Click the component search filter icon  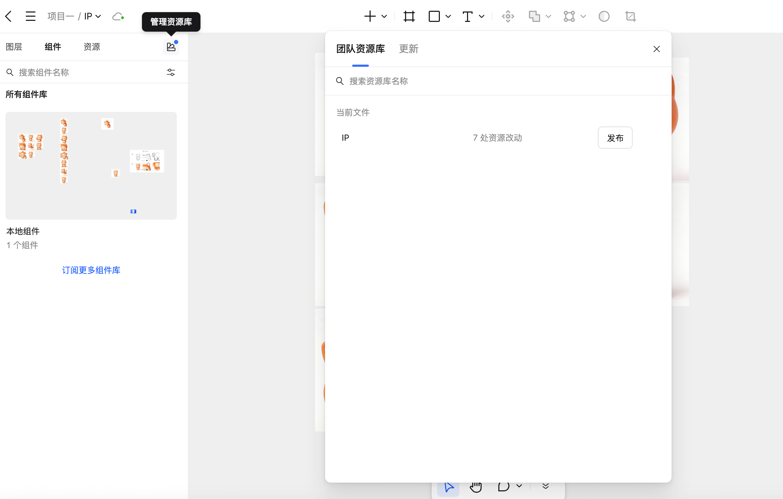pos(171,72)
